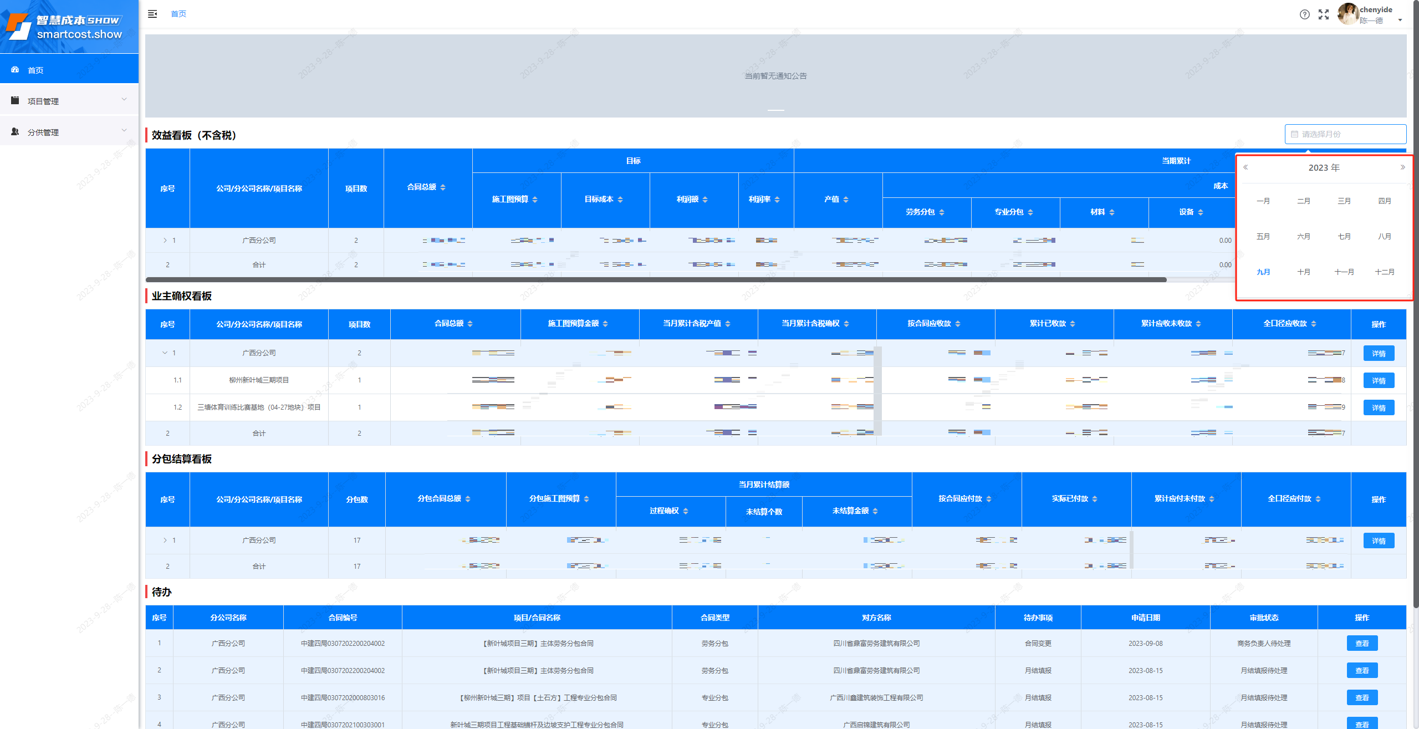
Task: Expand the 广西分公司 row in the 分包结算看板 table
Action: pos(165,541)
